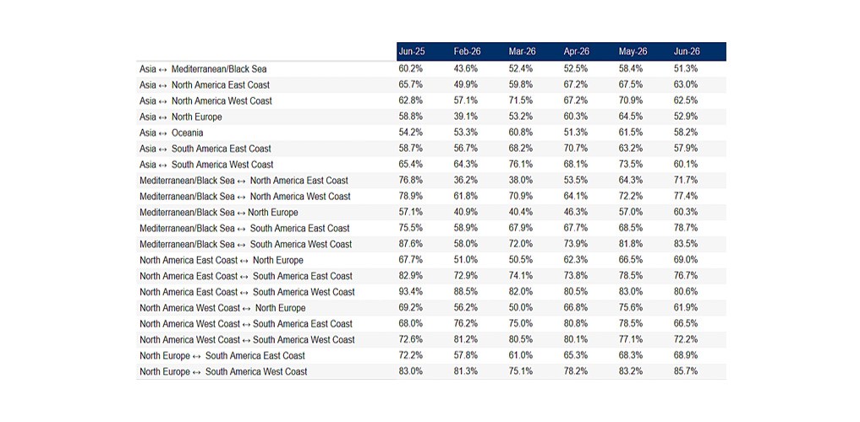
Task: Select Mediterranean/Black Sea to North Europe row label
Action: pos(219,213)
